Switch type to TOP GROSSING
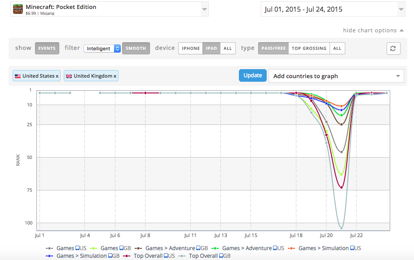 309,48
